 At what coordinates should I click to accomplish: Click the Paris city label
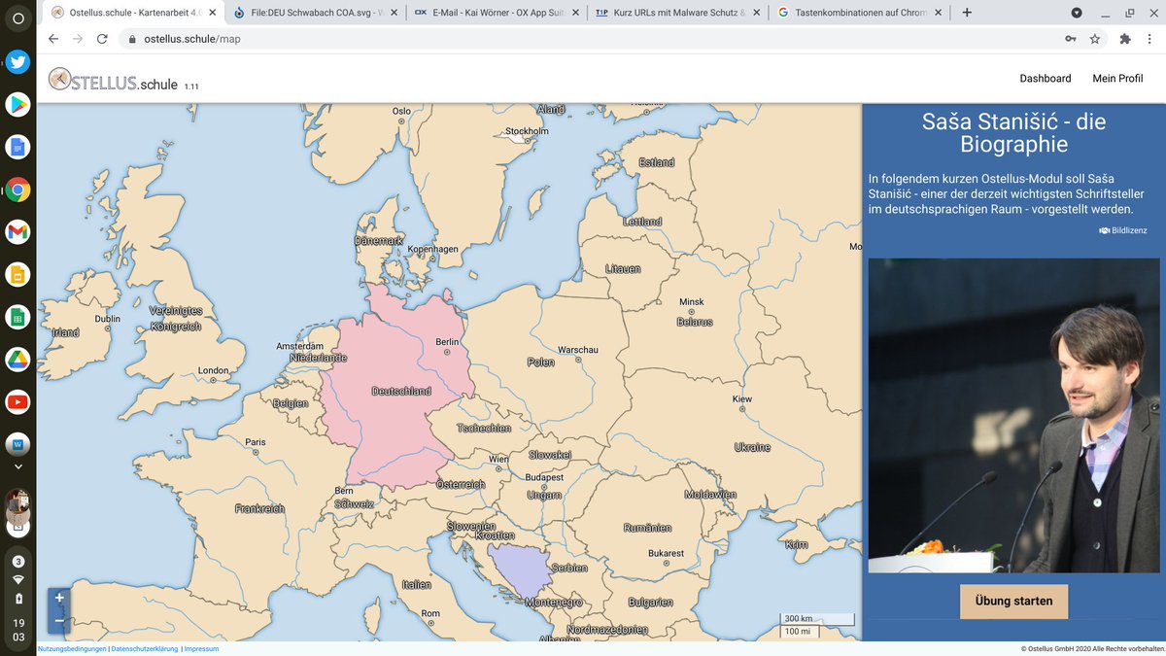[255, 442]
